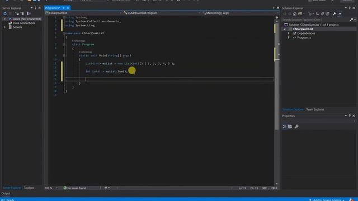358x201 pixels.
Task: Click Pending Changes Filter icon
Action: (x=310, y=14)
